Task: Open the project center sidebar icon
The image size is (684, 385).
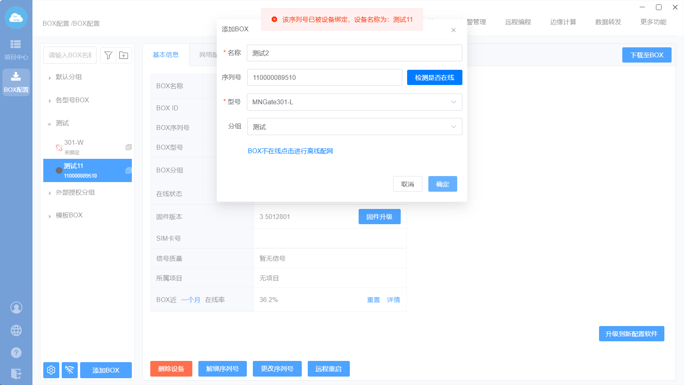Action: 16,49
